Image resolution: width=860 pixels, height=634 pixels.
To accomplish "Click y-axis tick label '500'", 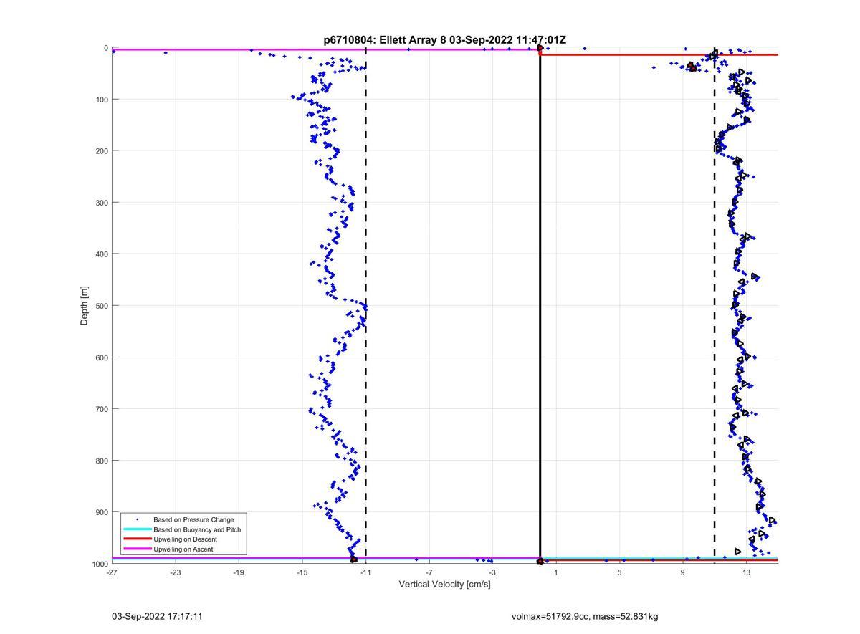I will coord(102,306).
